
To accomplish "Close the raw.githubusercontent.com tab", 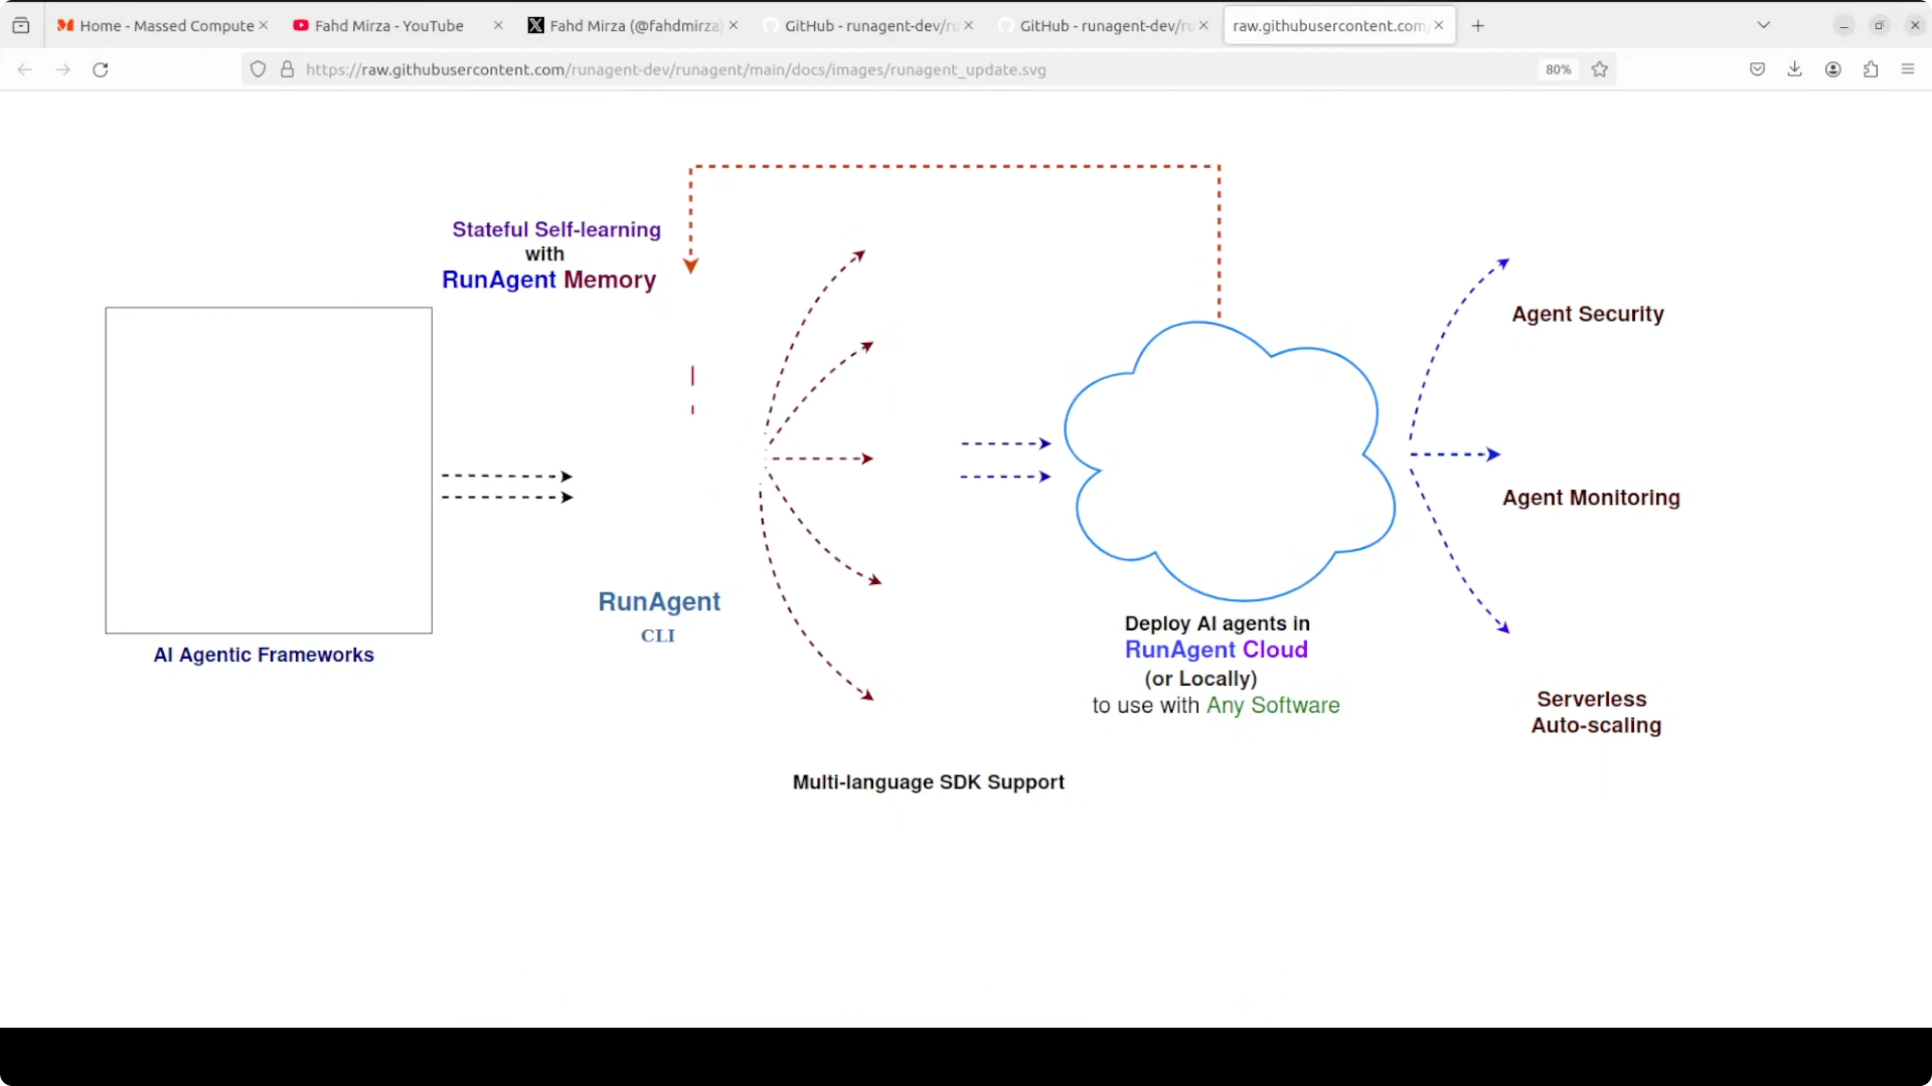I will click(x=1438, y=26).
